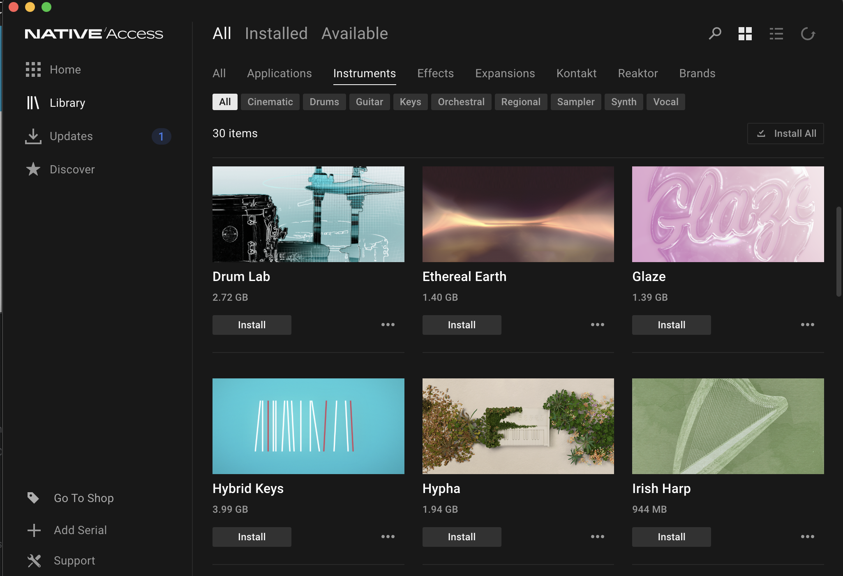The image size is (843, 576).
Task: Open more options for Drum Lab
Action: click(x=388, y=325)
